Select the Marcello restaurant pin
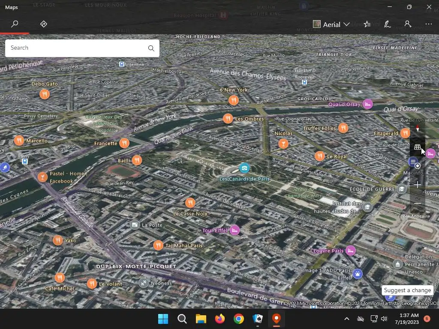The height and width of the screenshot is (329, 439). (x=19, y=141)
